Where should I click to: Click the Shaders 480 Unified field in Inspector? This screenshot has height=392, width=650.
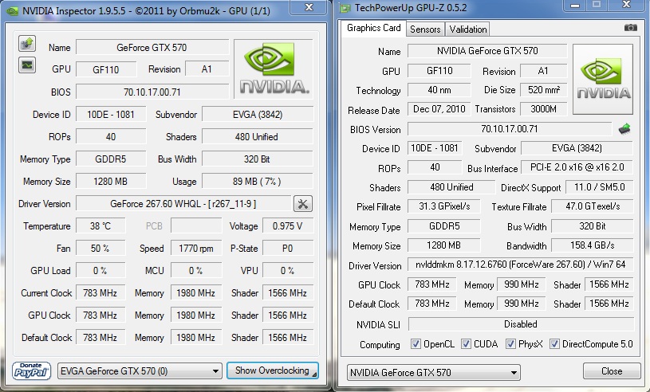(x=258, y=136)
